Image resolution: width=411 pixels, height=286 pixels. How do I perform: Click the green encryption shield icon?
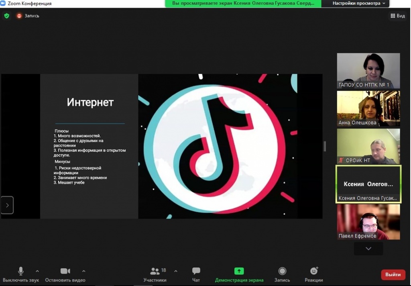click(x=6, y=16)
